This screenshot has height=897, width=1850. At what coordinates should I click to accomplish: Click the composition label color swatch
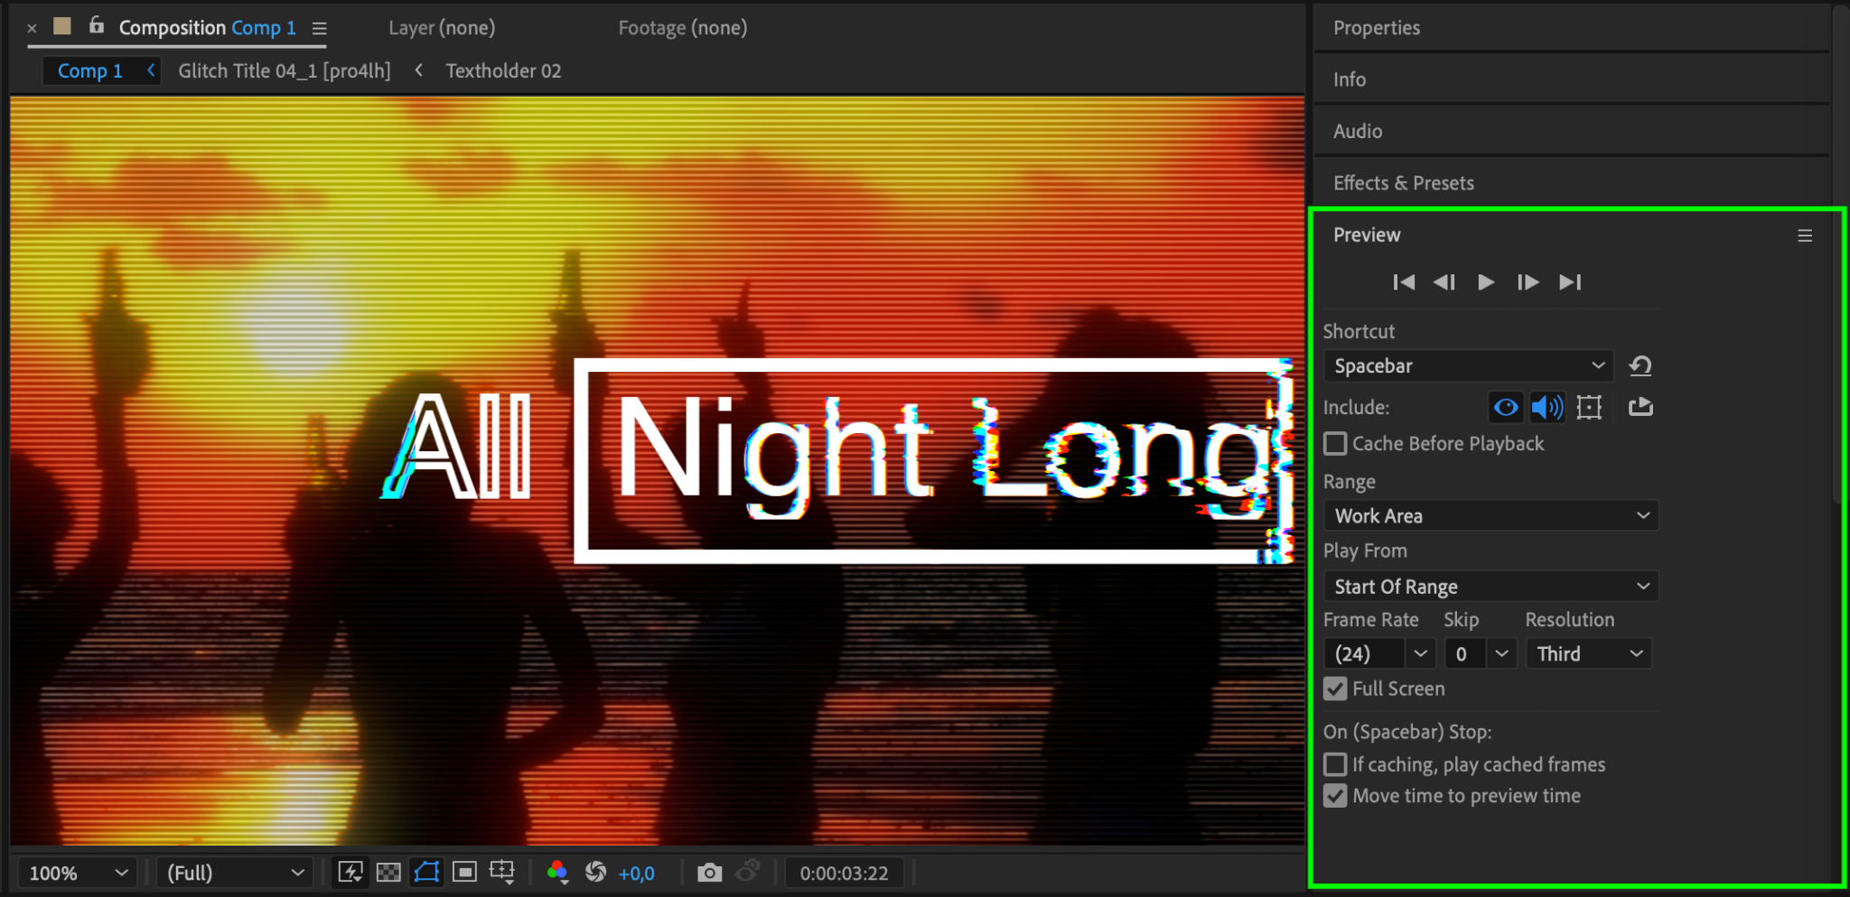click(x=62, y=26)
